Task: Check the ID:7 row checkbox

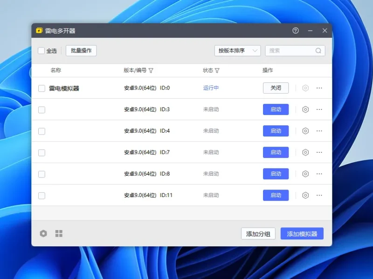Action: tap(41, 153)
